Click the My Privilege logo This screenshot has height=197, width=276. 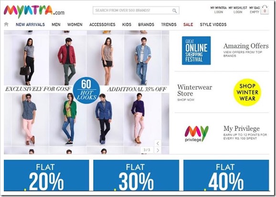point(196,134)
